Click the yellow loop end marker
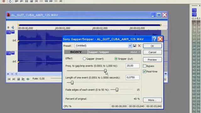Viewport: 201px width, 113px height. (x=160, y=25)
